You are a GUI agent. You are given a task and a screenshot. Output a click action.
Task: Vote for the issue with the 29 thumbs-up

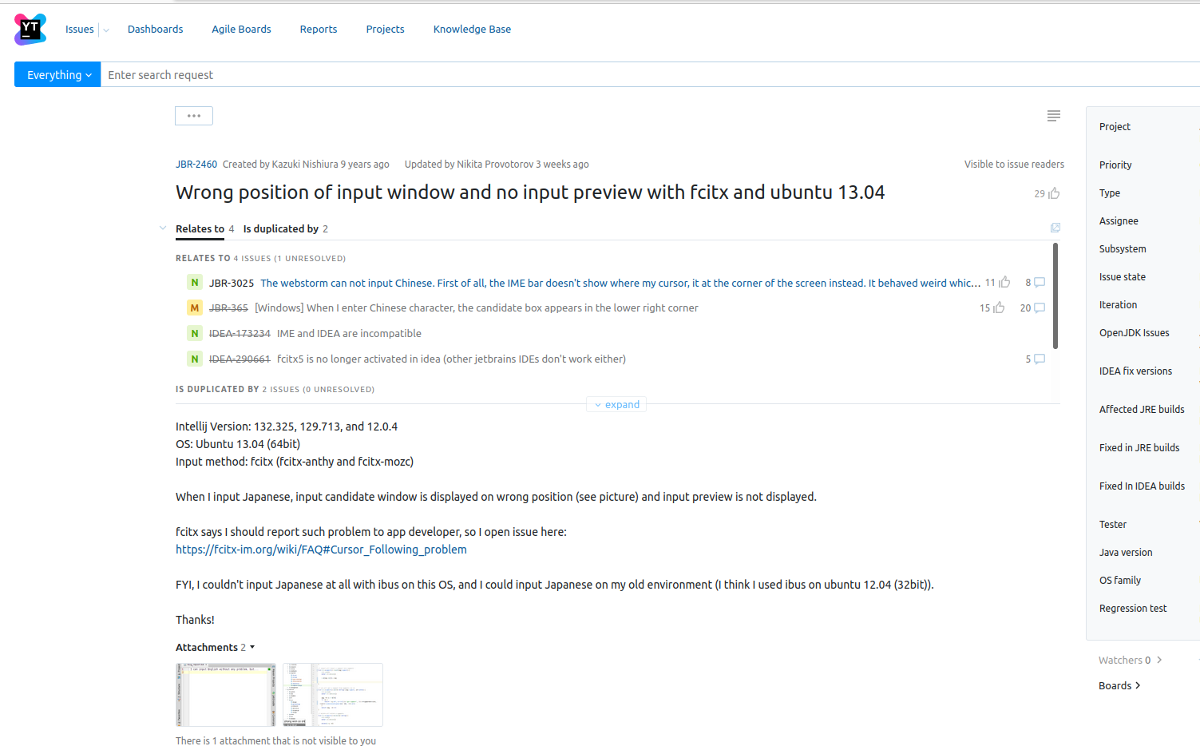pos(1054,193)
